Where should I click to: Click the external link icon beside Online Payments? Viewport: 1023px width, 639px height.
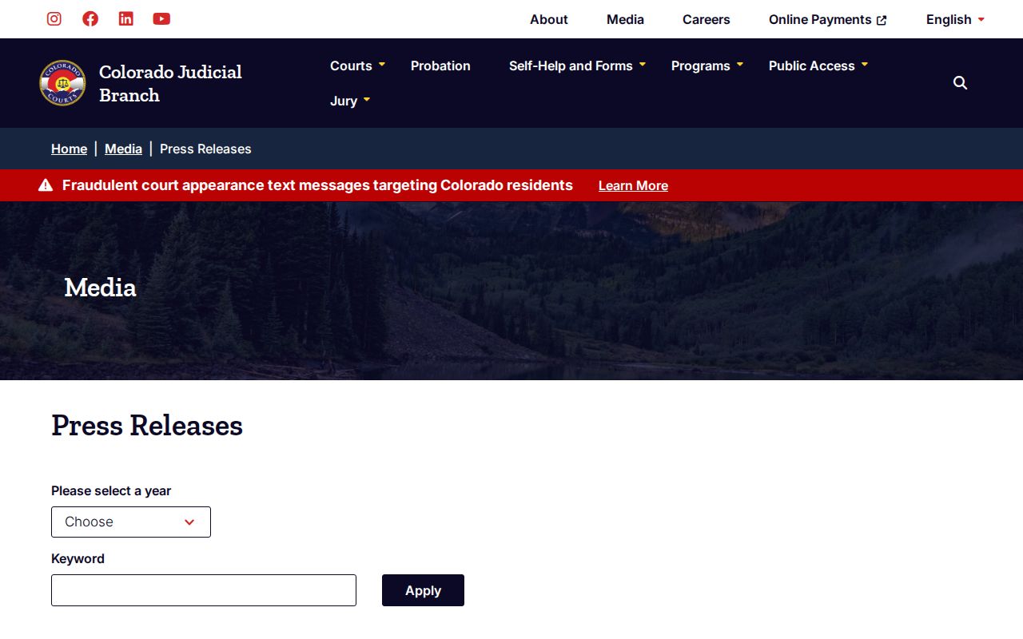[x=882, y=20]
